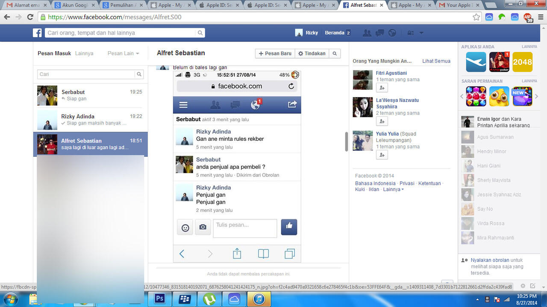
Task: Click the conversation scrollbar handle
Action: coord(346,142)
